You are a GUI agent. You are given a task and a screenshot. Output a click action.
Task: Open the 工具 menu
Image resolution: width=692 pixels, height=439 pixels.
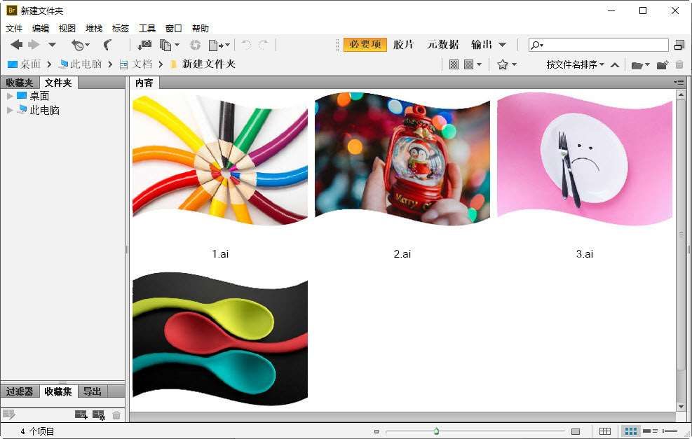[147, 28]
